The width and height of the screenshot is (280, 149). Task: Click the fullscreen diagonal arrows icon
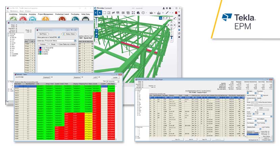point(174,18)
